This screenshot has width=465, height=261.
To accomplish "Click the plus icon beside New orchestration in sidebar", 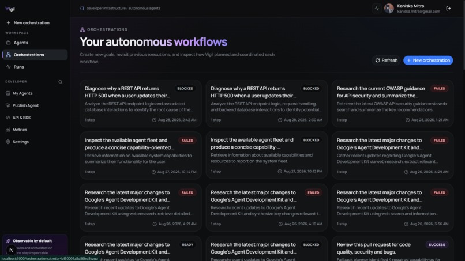I will [x=8, y=23].
